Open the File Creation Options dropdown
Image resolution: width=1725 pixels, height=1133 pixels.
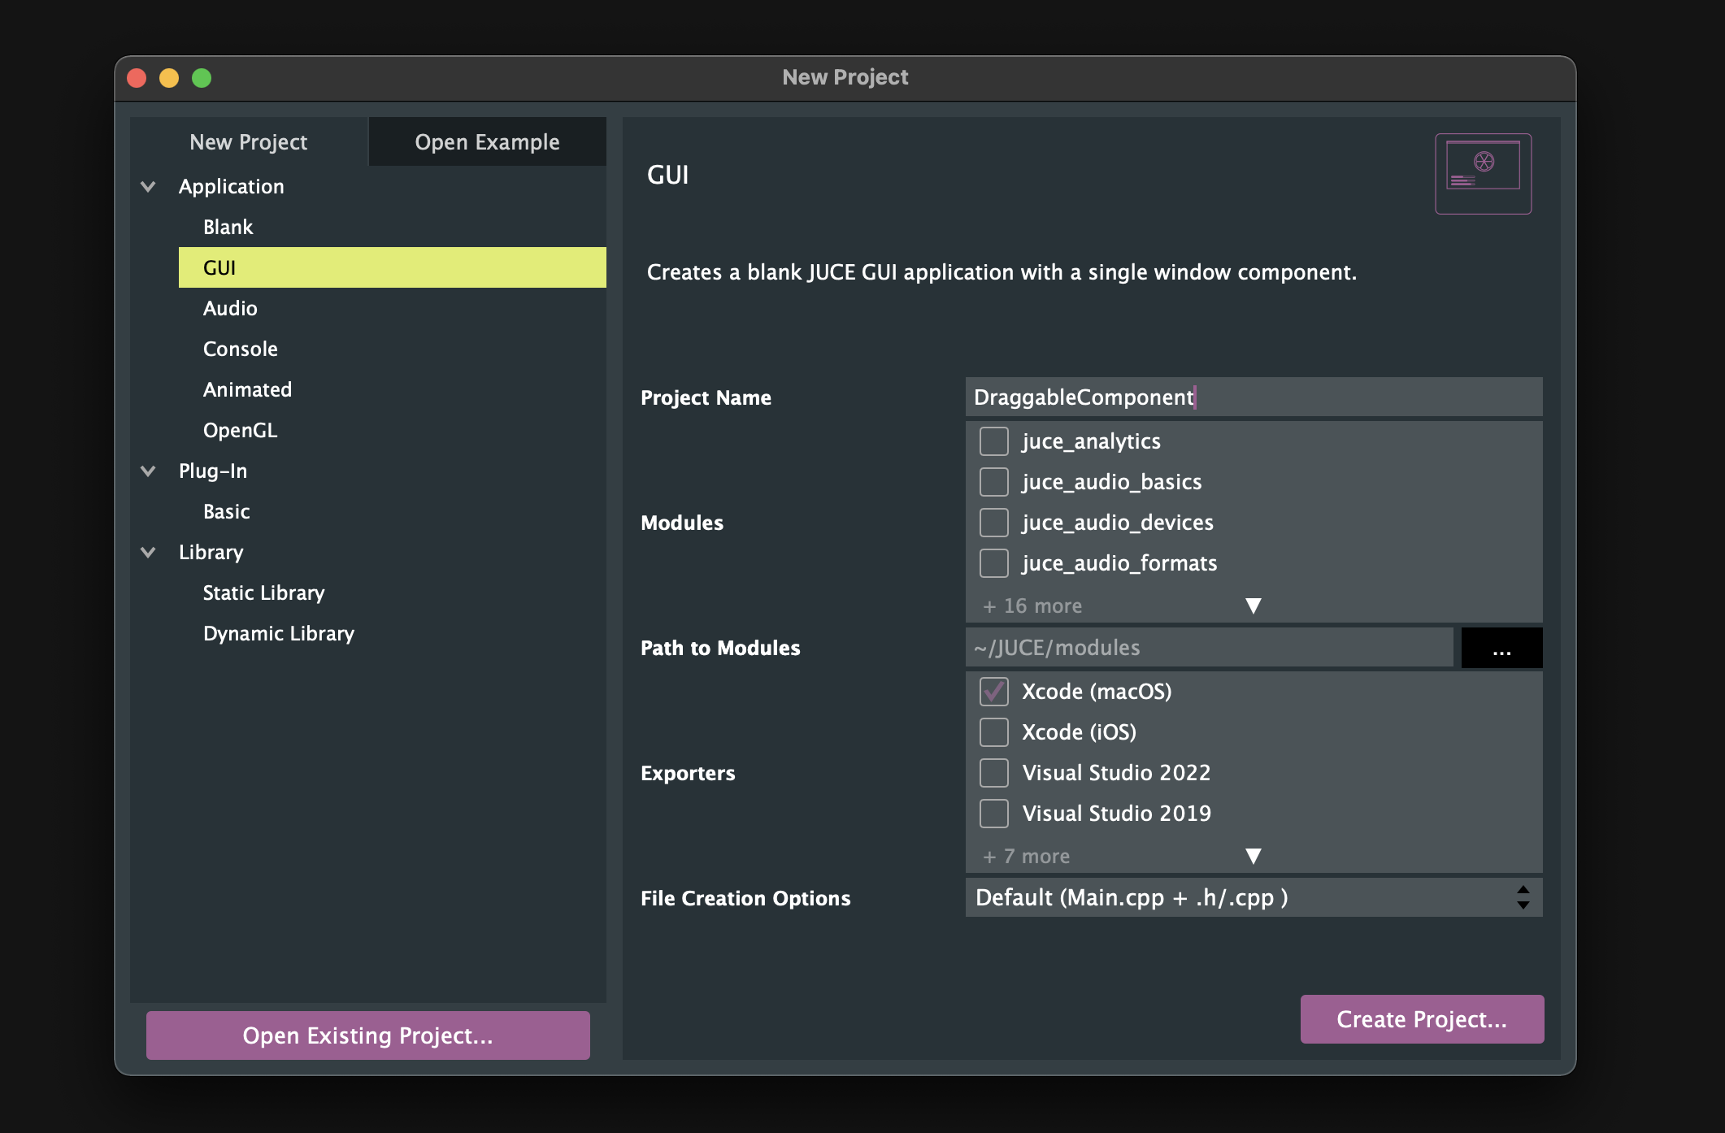point(1254,897)
